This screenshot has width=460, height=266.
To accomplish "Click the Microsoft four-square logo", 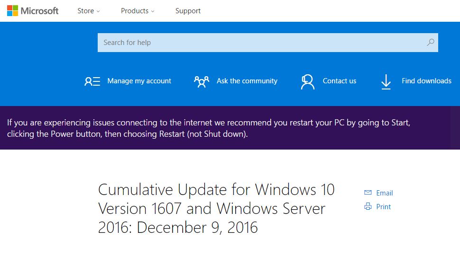I will pyautogui.click(x=13, y=10).
